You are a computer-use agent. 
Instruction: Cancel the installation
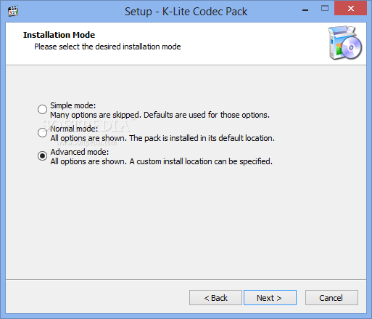click(x=331, y=298)
